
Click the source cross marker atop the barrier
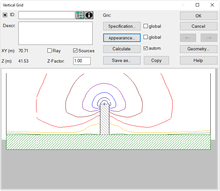[x=105, y=104]
